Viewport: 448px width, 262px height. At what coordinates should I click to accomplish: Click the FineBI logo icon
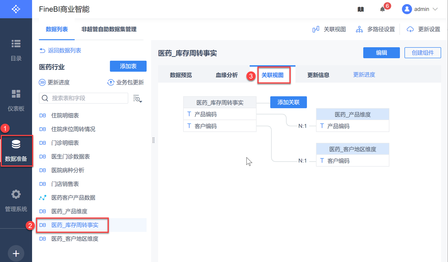(x=16, y=9)
